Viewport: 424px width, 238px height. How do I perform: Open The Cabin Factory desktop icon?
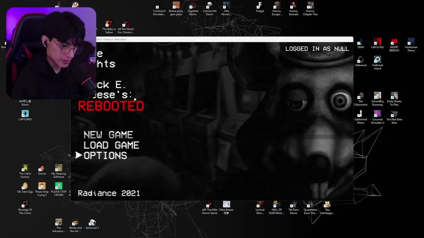click(x=25, y=172)
